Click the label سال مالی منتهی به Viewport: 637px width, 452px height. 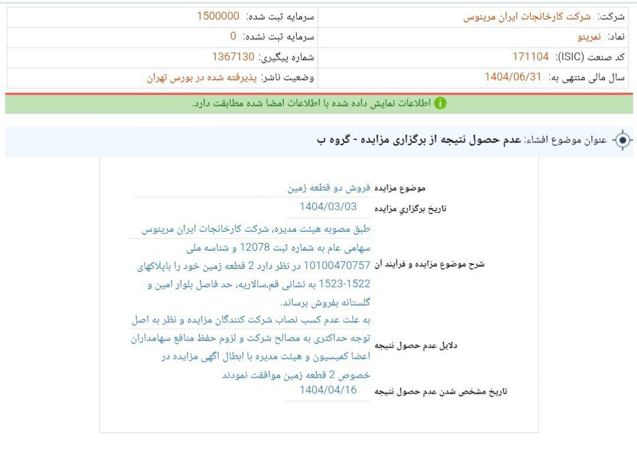pos(586,78)
